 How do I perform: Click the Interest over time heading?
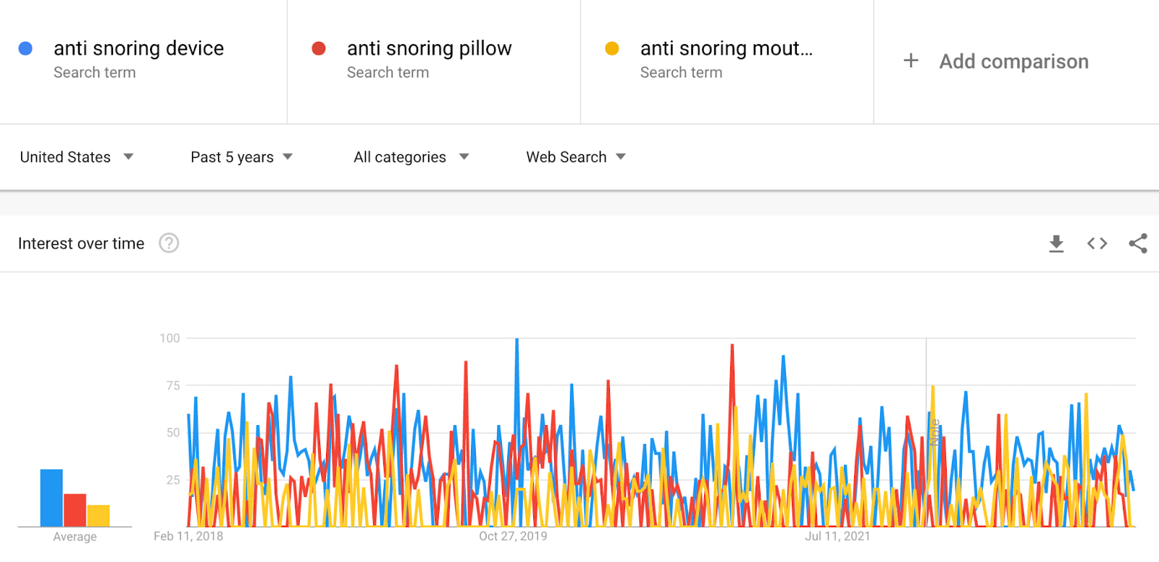pos(81,243)
